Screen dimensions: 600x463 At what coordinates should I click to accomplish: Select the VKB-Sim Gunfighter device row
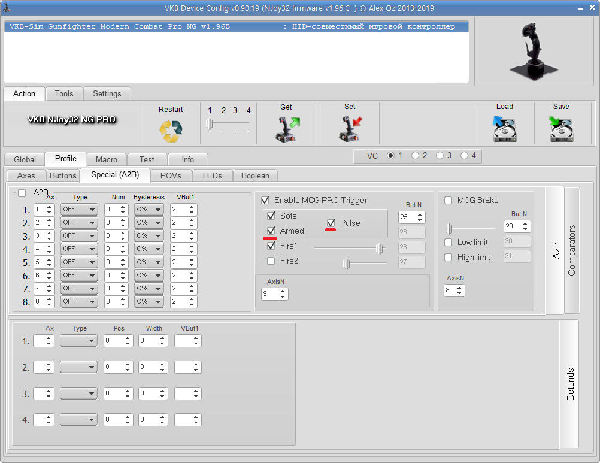pyautogui.click(x=237, y=26)
